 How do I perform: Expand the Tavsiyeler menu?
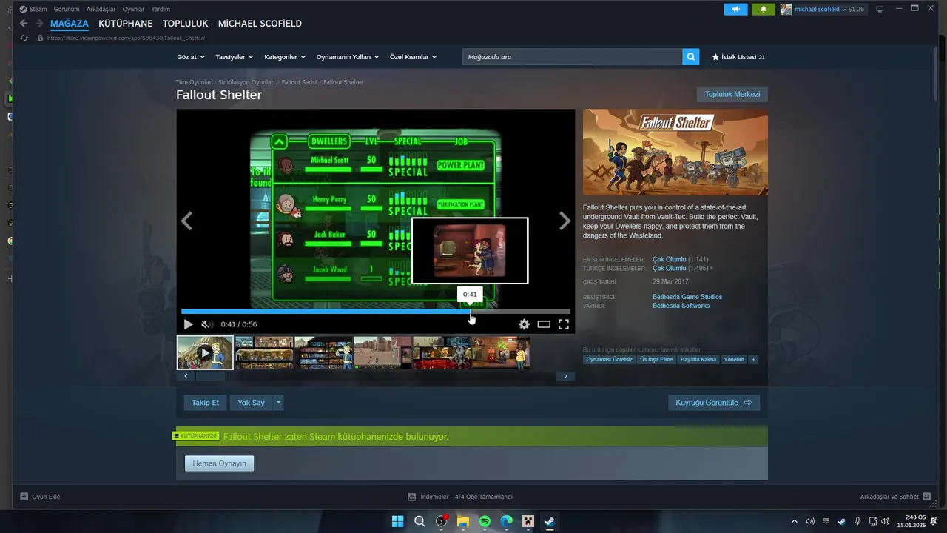click(x=234, y=57)
